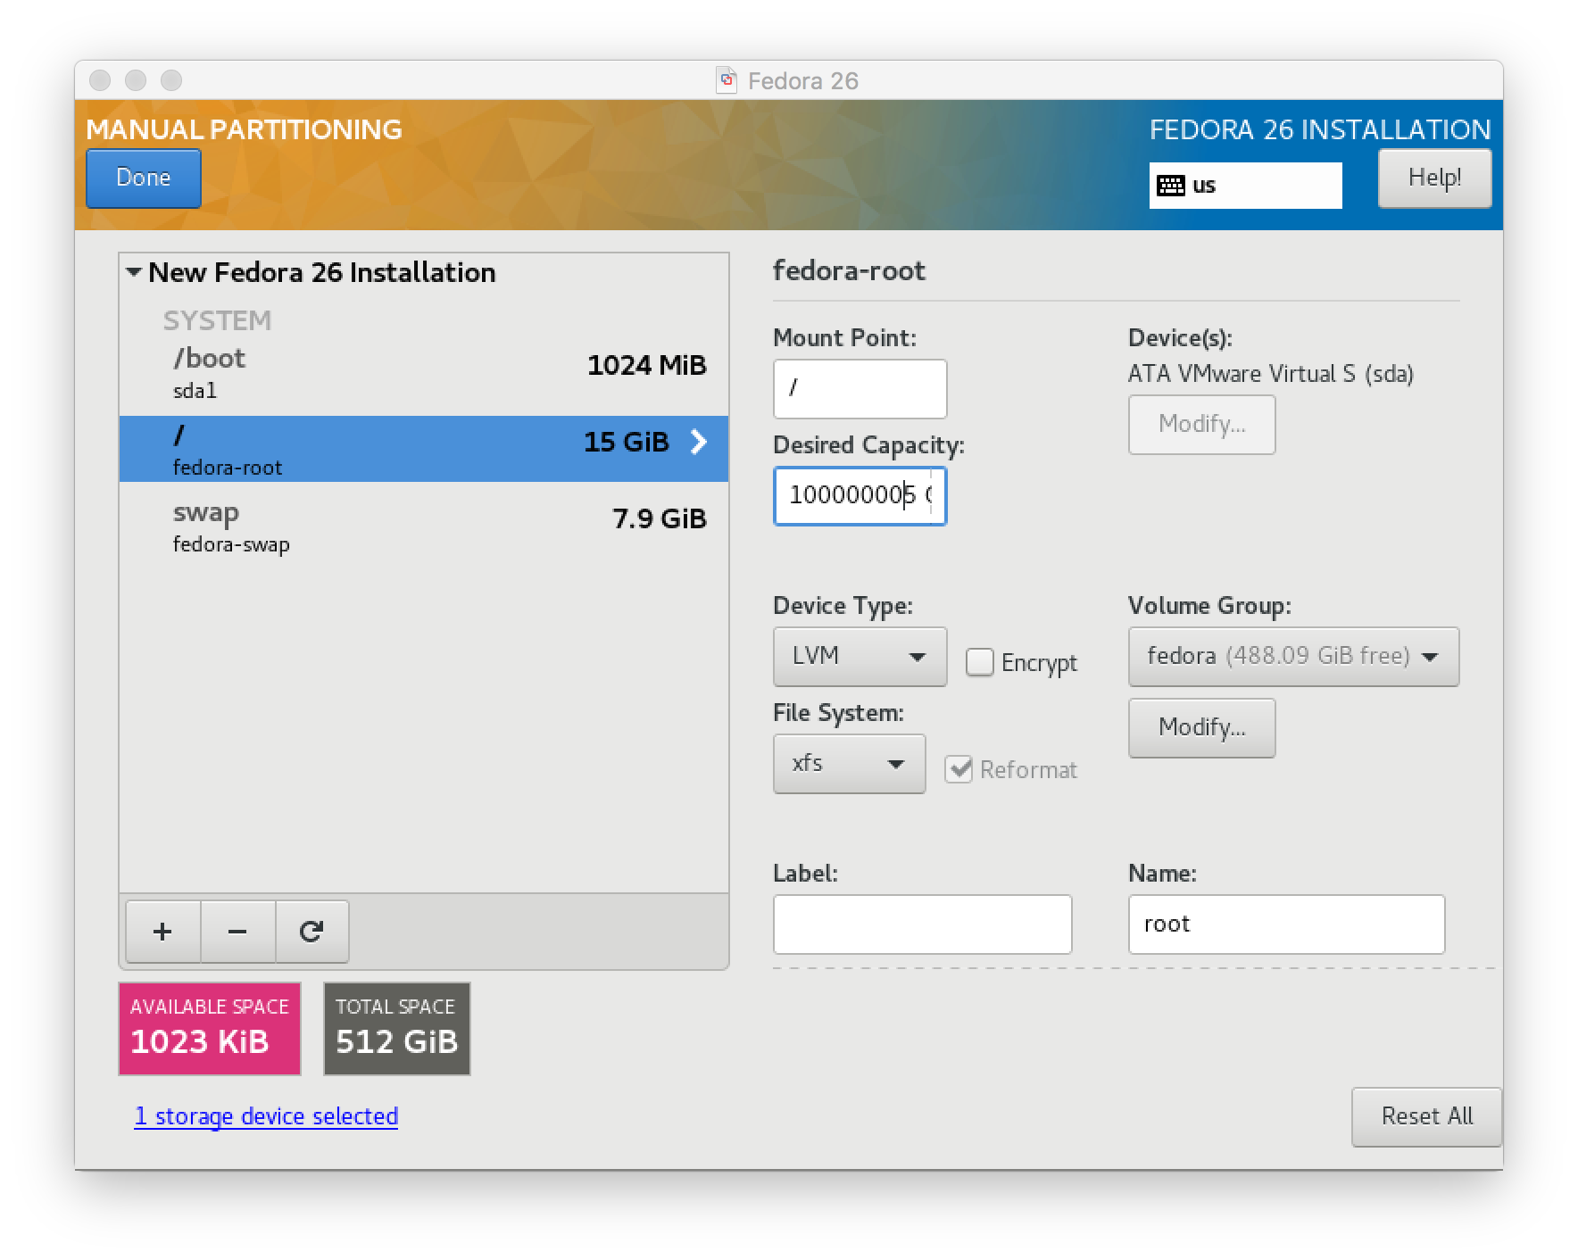The height and width of the screenshot is (1260, 1578).
Task: Click the 1024 MiB size value
Action: pyautogui.click(x=646, y=365)
